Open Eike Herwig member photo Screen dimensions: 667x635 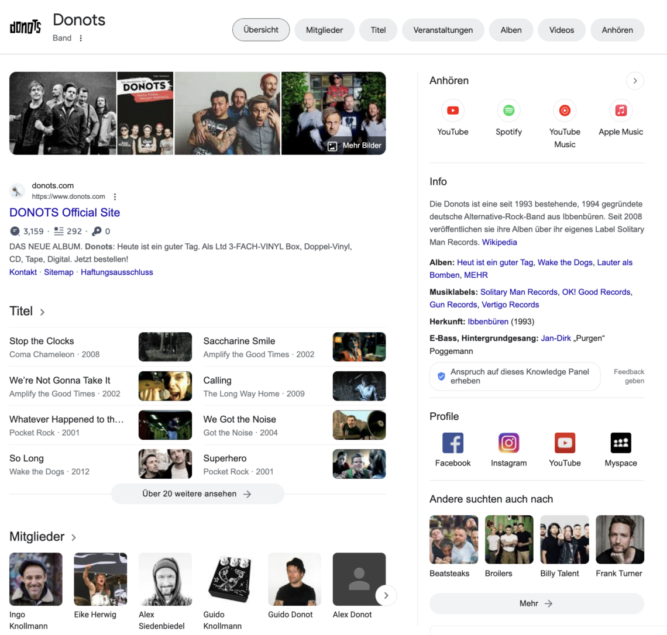(x=101, y=579)
